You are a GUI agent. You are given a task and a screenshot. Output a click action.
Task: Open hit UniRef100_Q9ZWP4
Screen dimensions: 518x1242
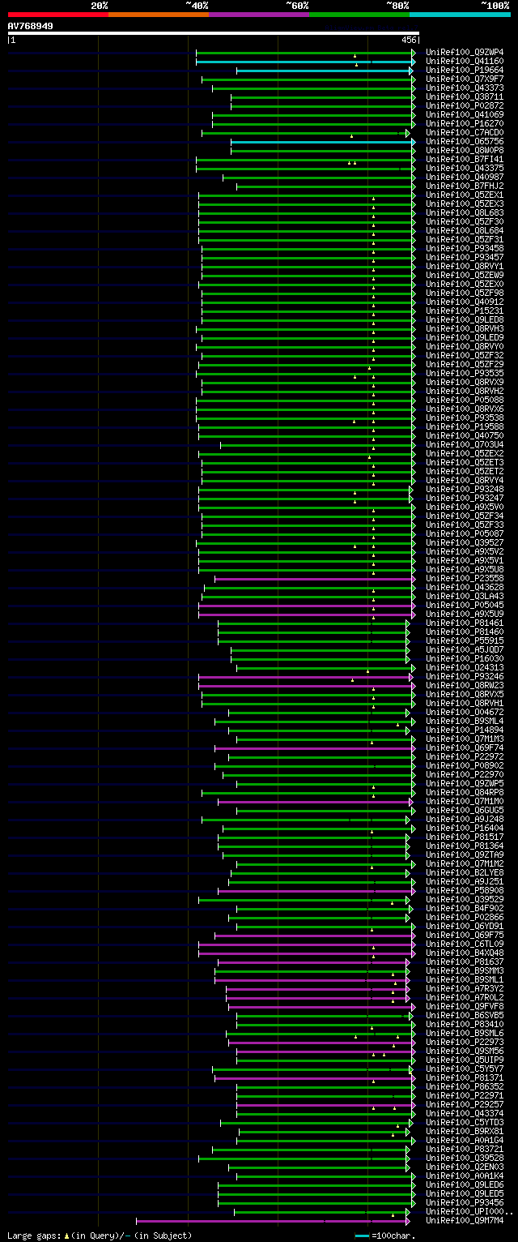tap(464, 52)
